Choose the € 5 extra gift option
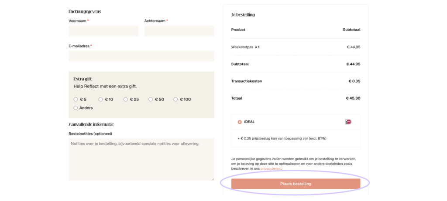This screenshot has width=447, height=201. click(x=76, y=100)
